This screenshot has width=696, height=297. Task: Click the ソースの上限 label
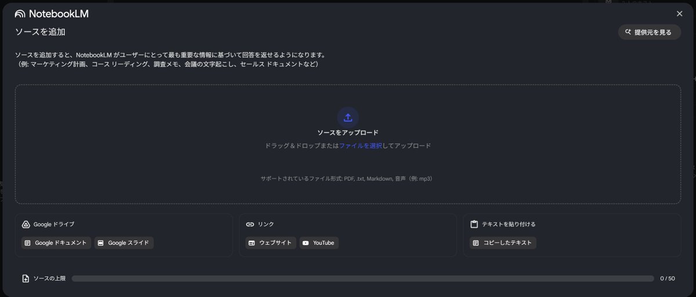(49, 278)
